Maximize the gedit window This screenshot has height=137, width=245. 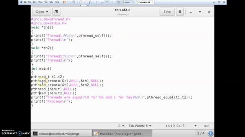pos(200,12)
